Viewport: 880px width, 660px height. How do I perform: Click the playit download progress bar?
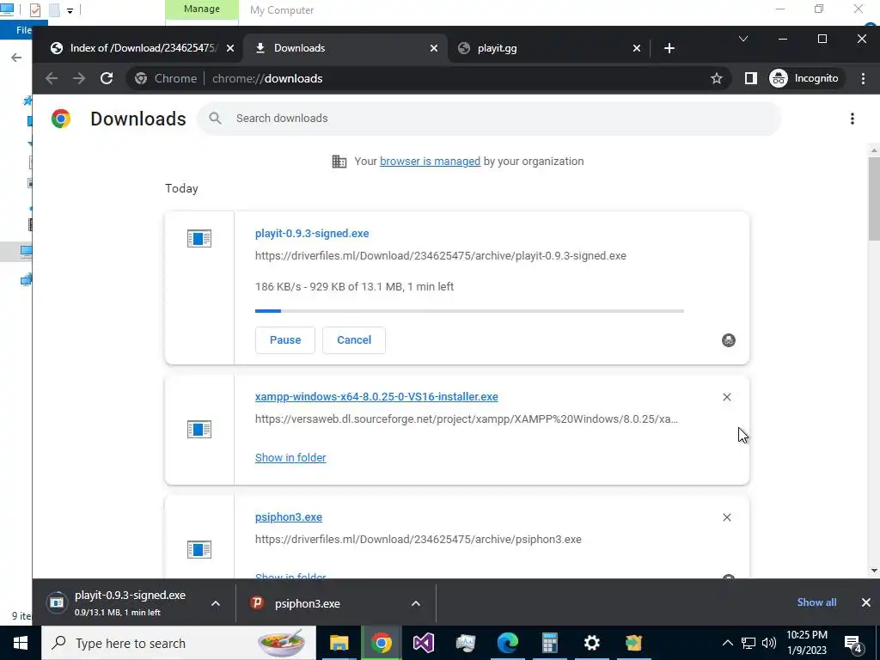469,311
